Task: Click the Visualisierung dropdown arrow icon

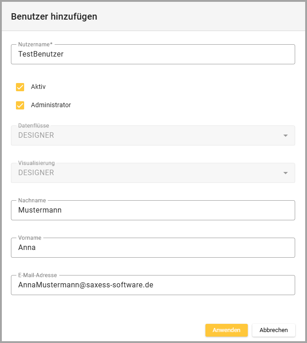Action: point(286,173)
